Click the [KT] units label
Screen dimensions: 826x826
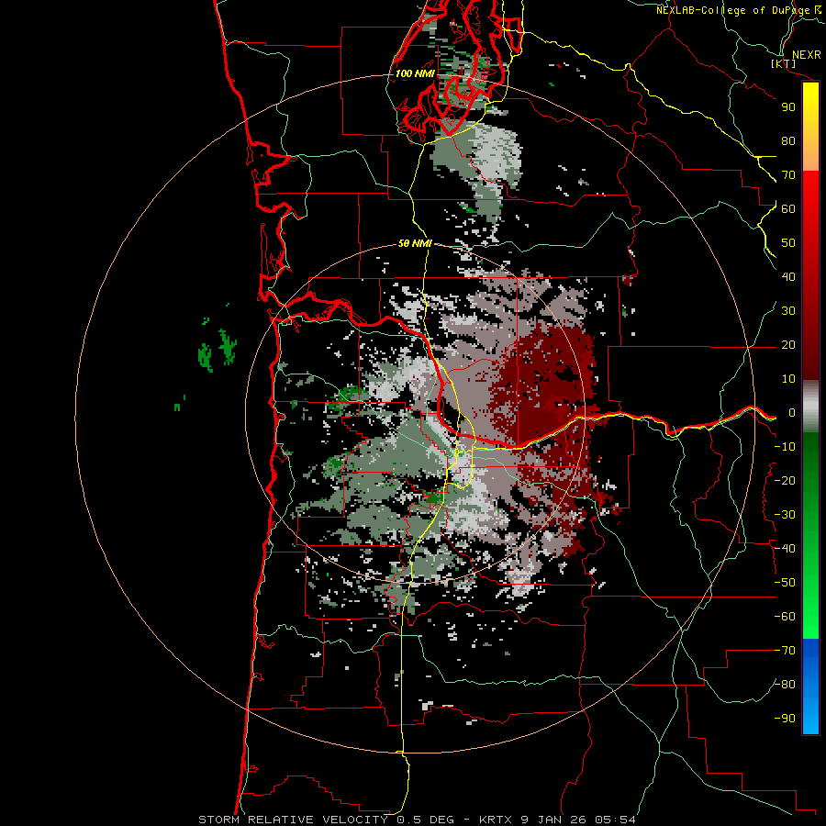[784, 63]
